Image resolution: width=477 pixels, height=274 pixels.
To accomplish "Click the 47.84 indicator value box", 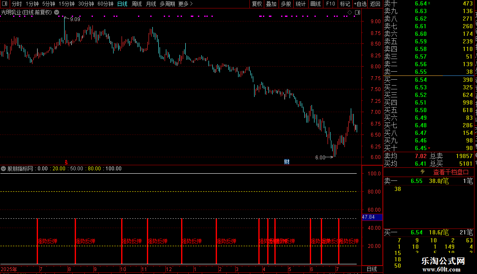I will tap(372, 217).
